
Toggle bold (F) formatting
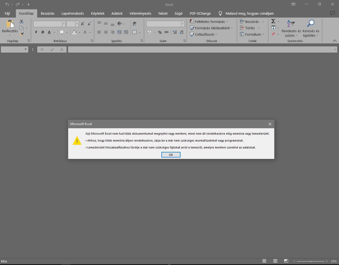coord(36,32)
